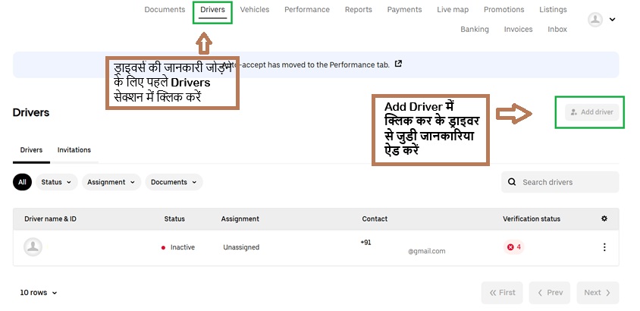This screenshot has width=640, height=311.
Task: Select the All filter chip
Action: [x=23, y=182]
